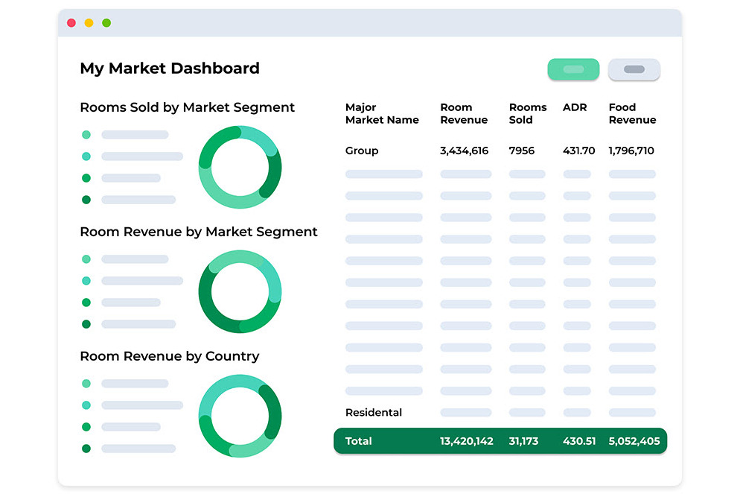Viewport: 740px width, 494px height.
Task: Click the Total food revenue value 5,052,405
Action: (x=634, y=441)
